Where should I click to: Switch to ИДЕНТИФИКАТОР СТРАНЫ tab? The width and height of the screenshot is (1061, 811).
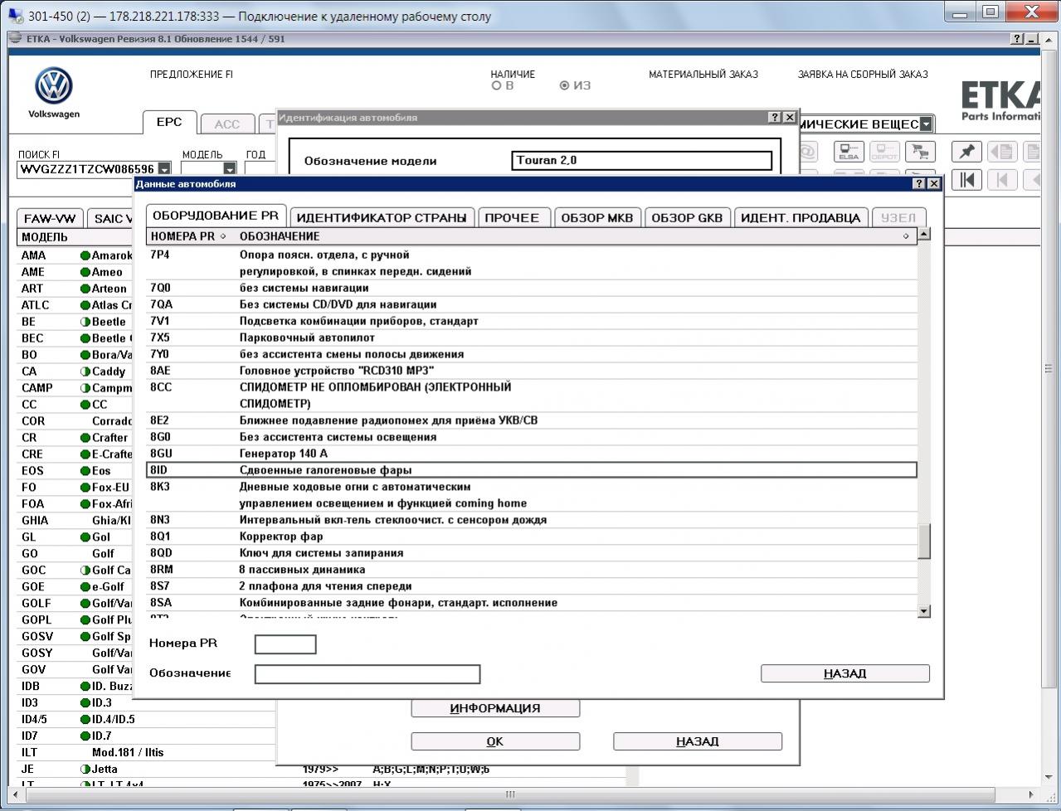pos(382,217)
